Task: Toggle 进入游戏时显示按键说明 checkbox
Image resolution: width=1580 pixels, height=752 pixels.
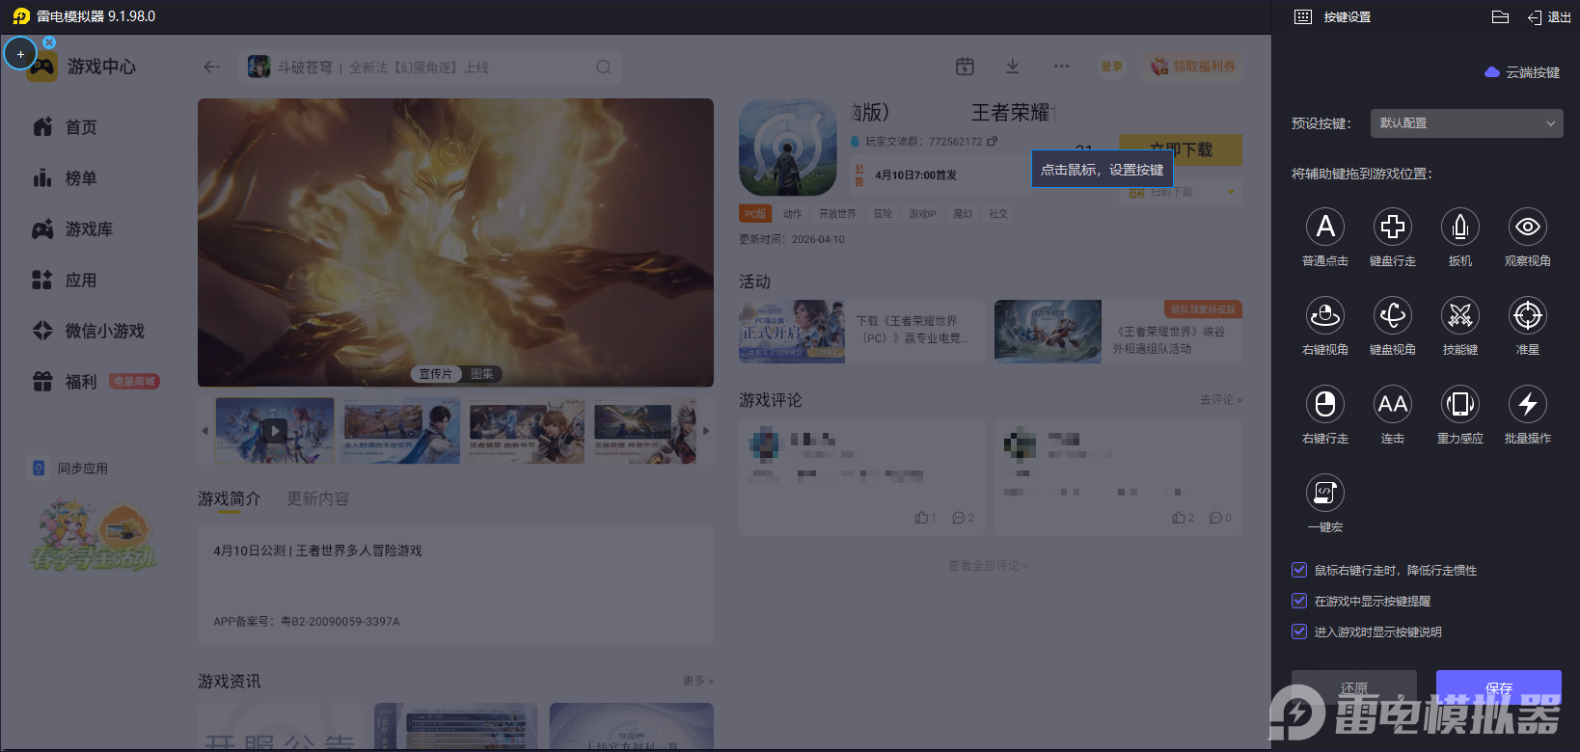Action: point(1299,631)
